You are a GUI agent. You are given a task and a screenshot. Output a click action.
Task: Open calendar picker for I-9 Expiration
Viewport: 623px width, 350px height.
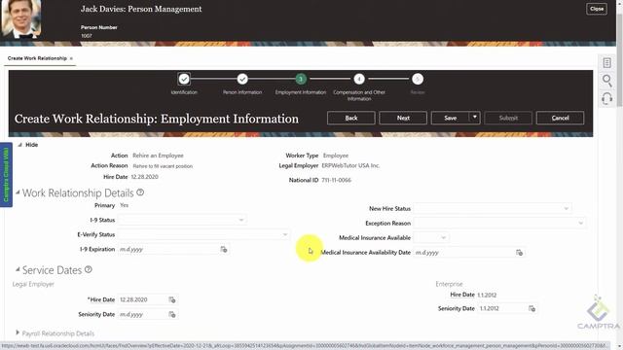click(224, 249)
